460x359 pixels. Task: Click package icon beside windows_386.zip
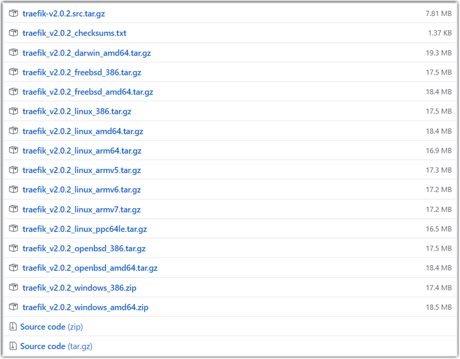13,287
